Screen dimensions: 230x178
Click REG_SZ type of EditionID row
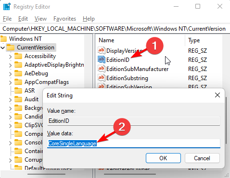point(197,60)
